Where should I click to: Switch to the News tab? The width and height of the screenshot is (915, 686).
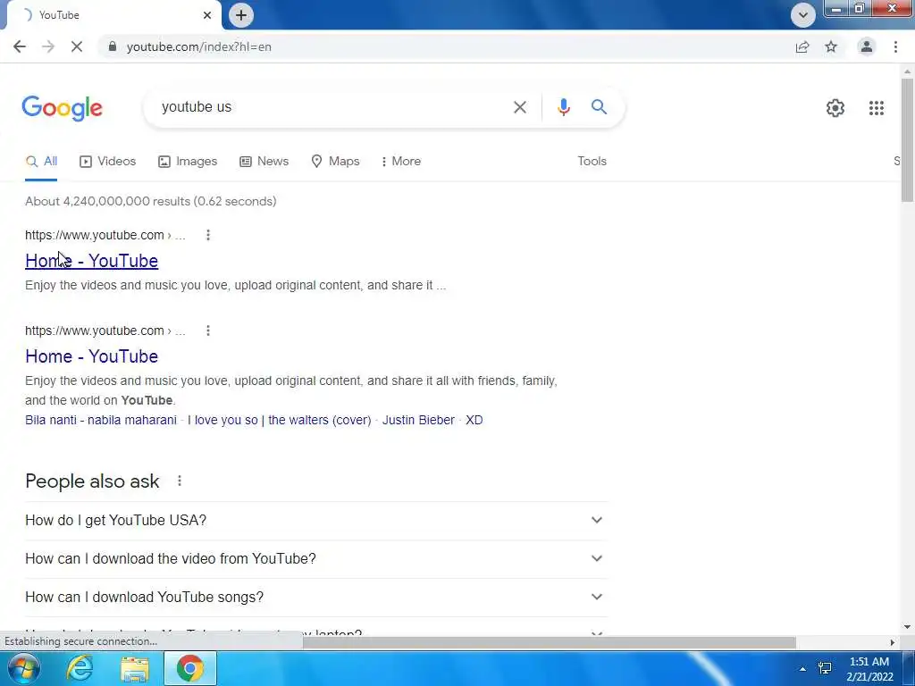click(x=264, y=161)
